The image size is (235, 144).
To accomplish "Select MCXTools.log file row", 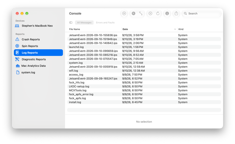I will 144,90.
